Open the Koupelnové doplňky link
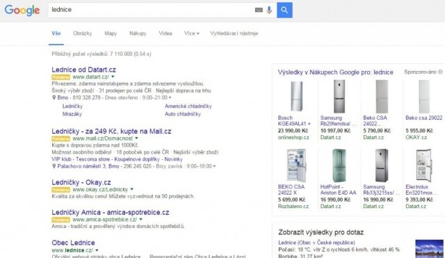Image resolution: width=445 pixels, height=258 pixels. [x=137, y=159]
